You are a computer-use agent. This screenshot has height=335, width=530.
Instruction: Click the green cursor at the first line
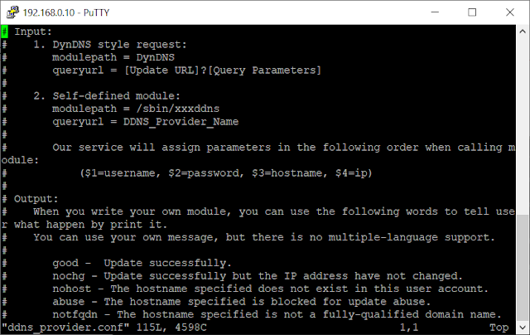4,32
